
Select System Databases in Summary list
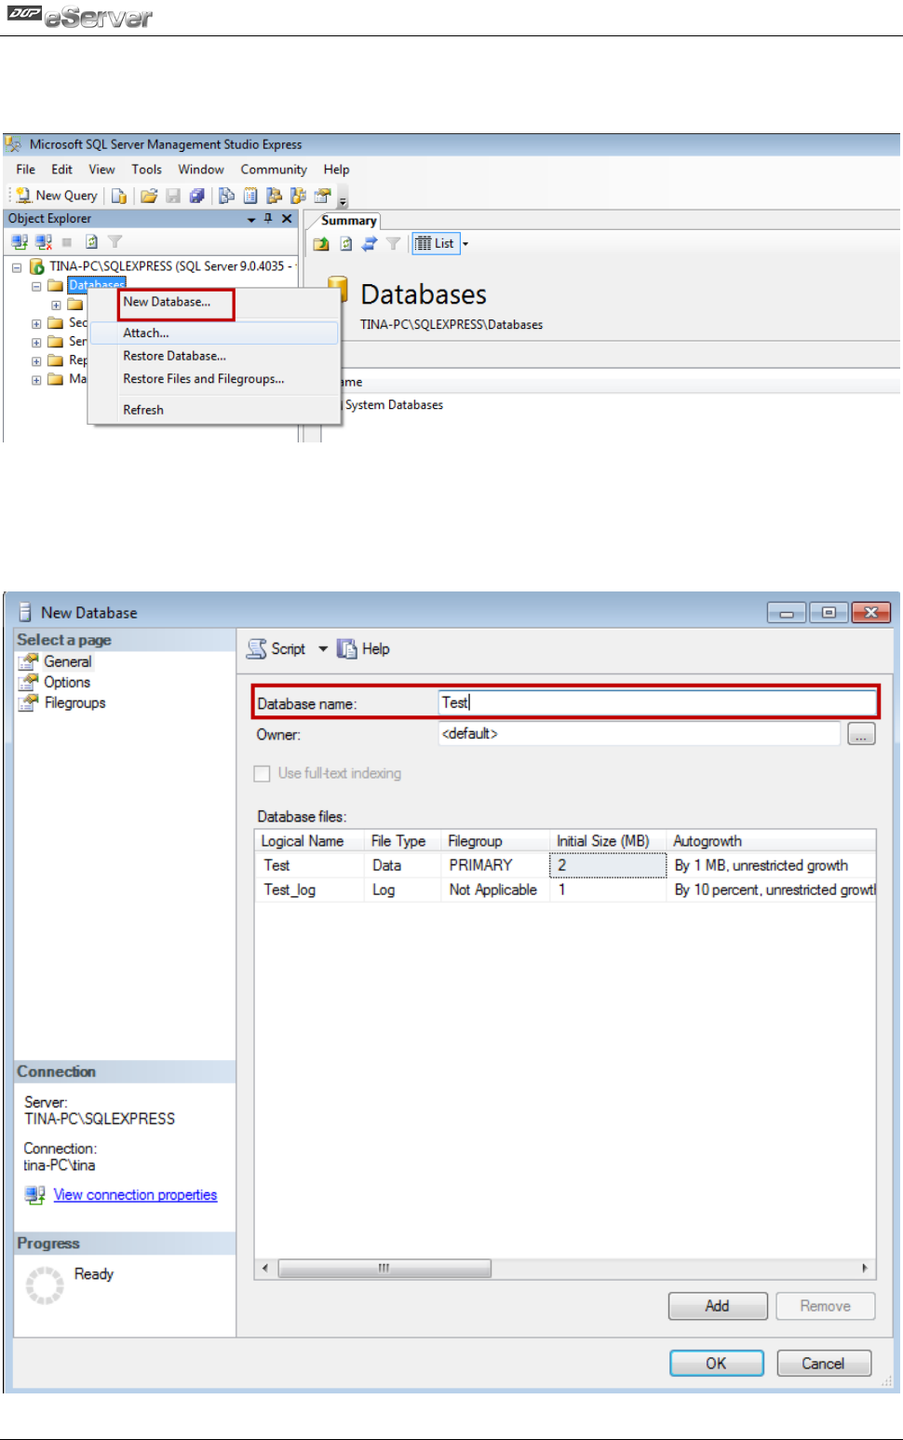click(x=394, y=405)
